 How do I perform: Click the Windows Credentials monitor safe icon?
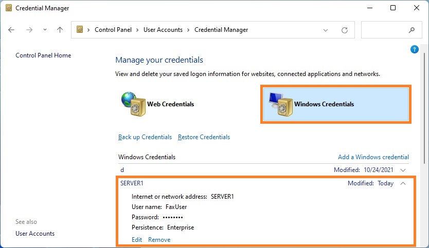point(281,104)
